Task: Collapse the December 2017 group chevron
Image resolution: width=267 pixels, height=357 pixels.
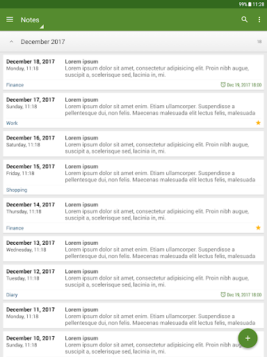Action: point(11,42)
